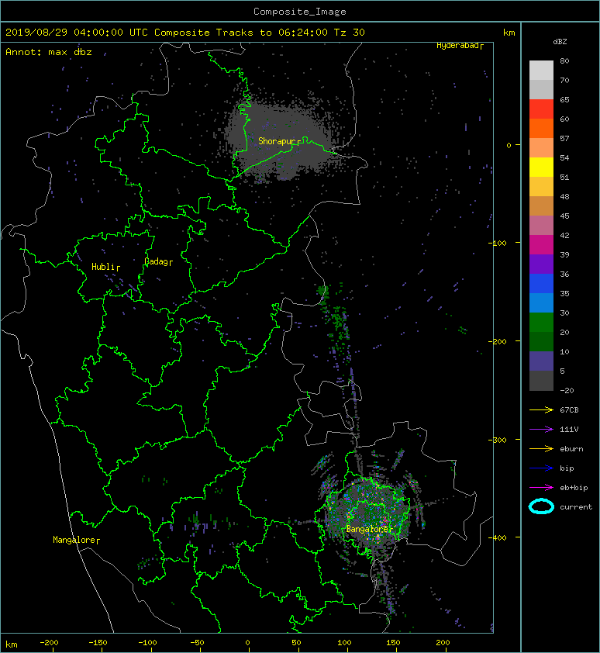
Task: Pick the dark gray -20 dBZ legend swatch
Action: click(x=541, y=381)
